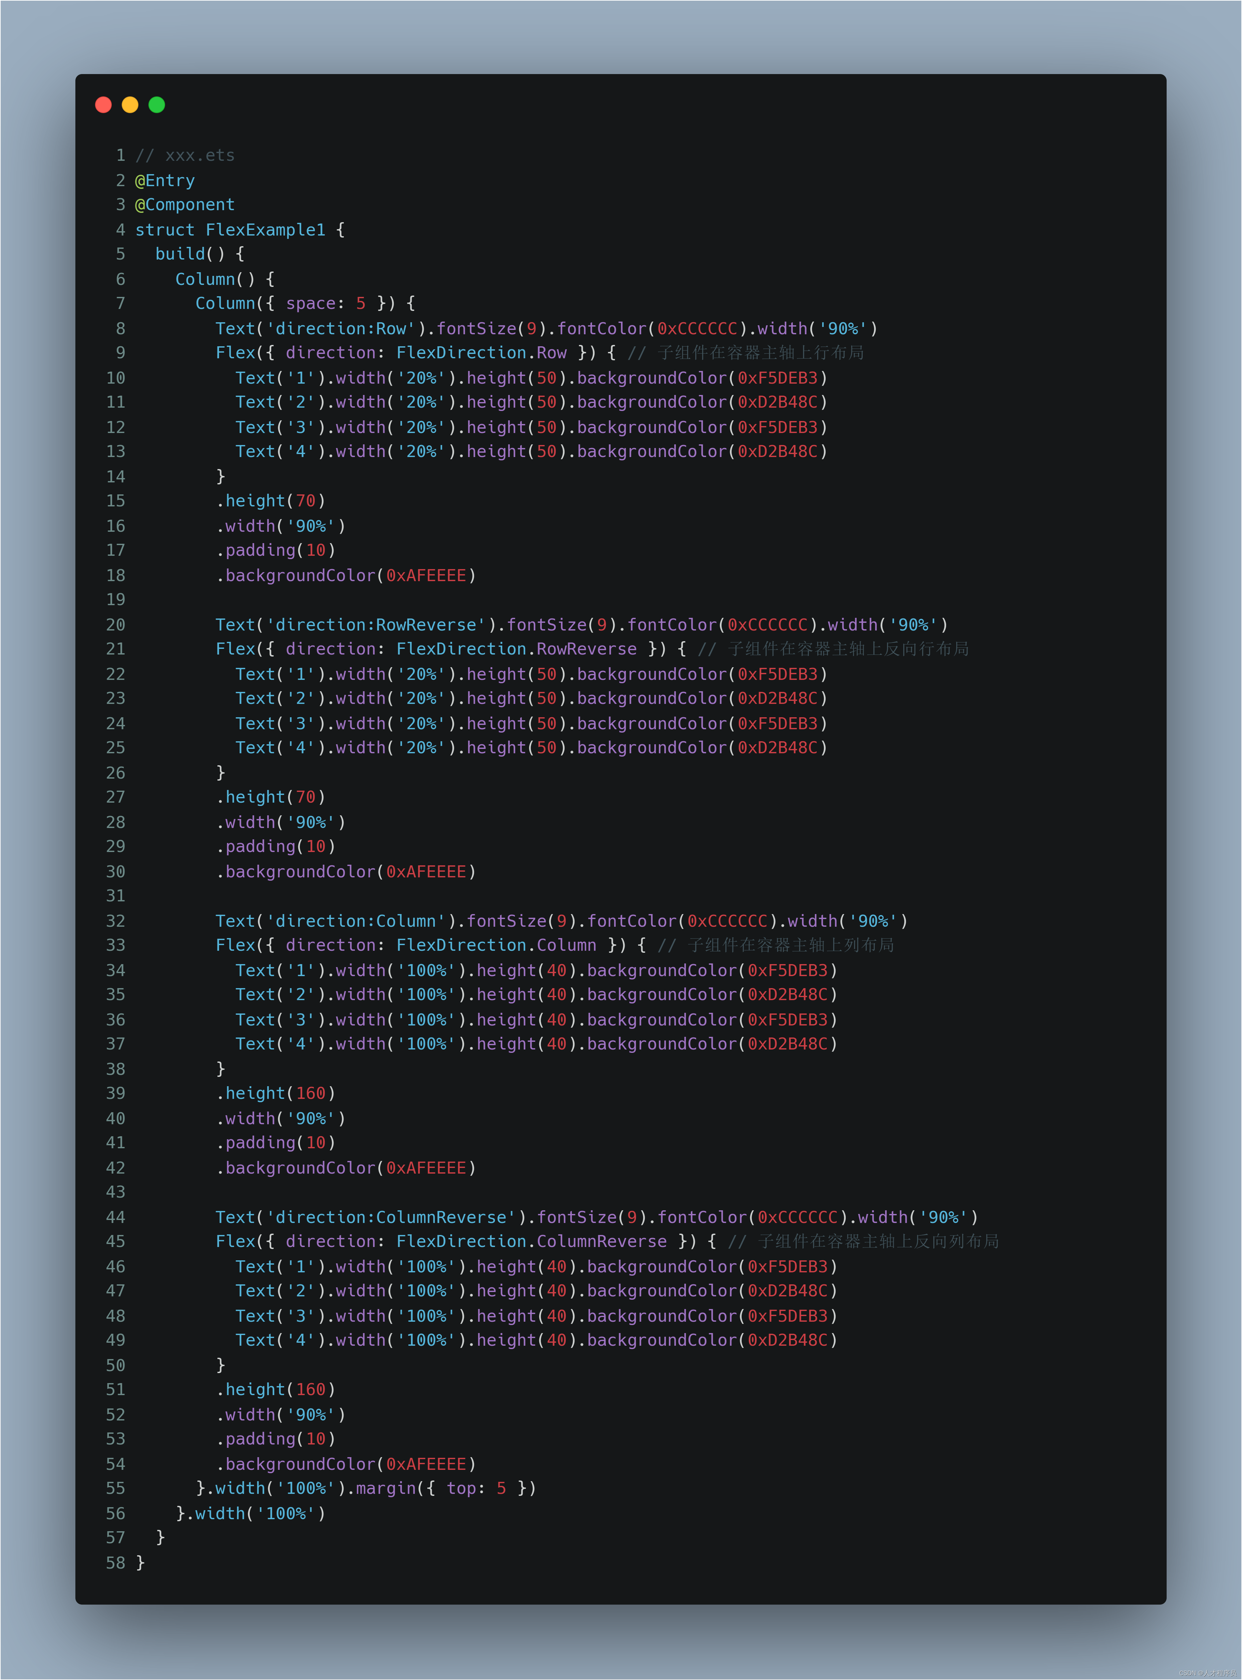
Task: Click the height(70) call on line 15
Action: (271, 501)
